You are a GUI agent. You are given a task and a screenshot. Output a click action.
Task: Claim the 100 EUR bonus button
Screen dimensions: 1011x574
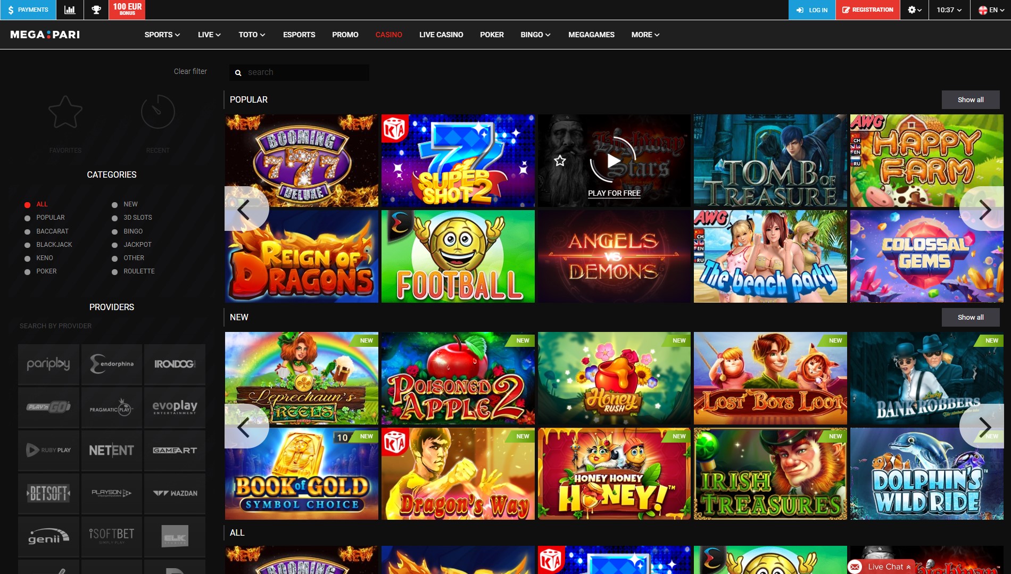coord(127,10)
